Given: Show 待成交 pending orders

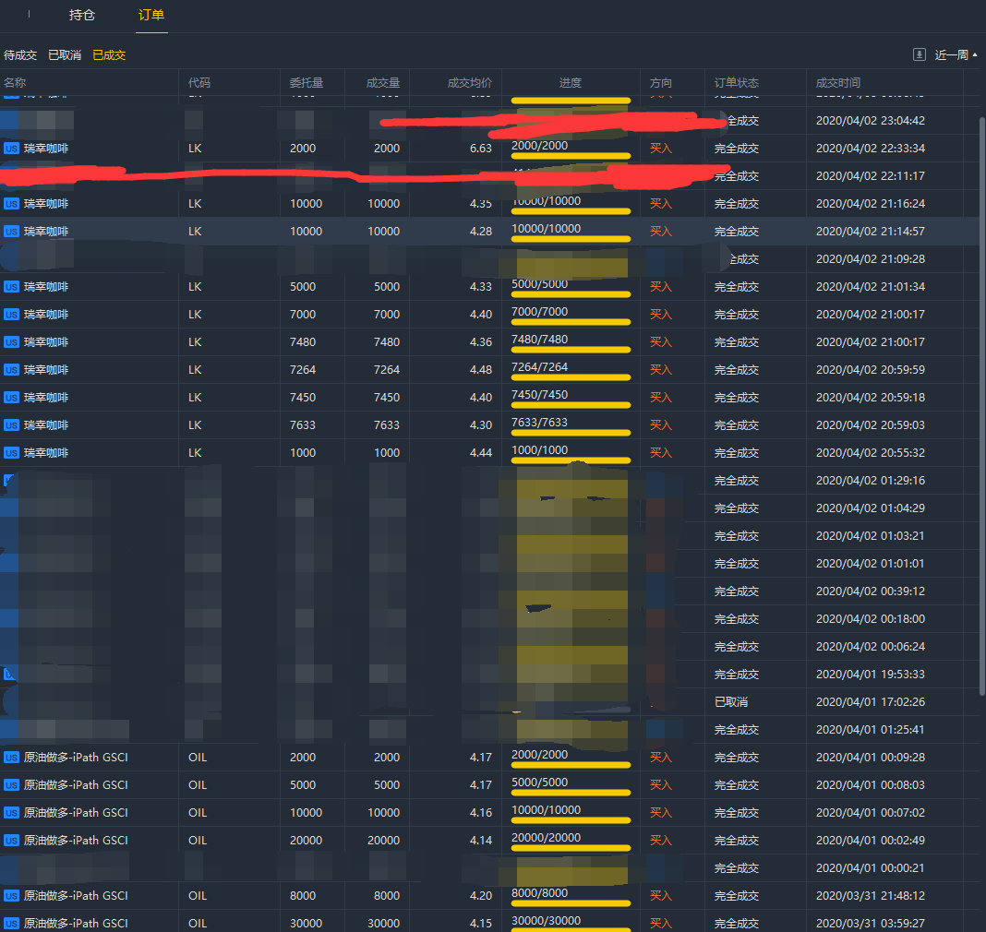Looking at the screenshot, I should [x=20, y=55].
